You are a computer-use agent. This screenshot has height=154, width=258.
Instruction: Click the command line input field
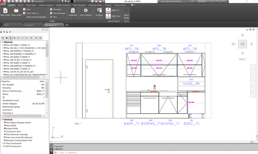tap(155, 153)
